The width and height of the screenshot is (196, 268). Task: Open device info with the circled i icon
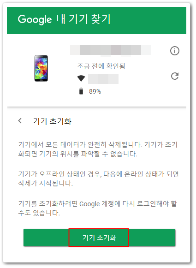[x=174, y=51]
